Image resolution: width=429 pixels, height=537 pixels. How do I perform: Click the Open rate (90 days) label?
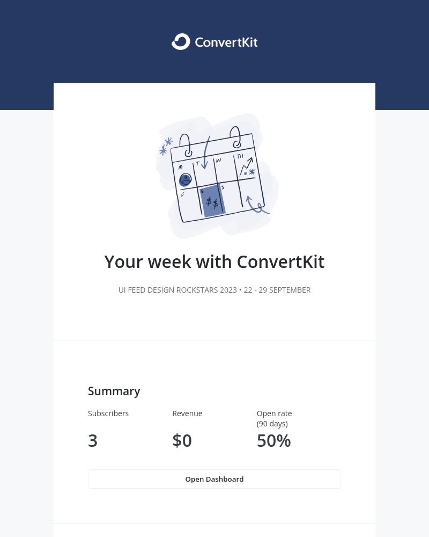274,418
